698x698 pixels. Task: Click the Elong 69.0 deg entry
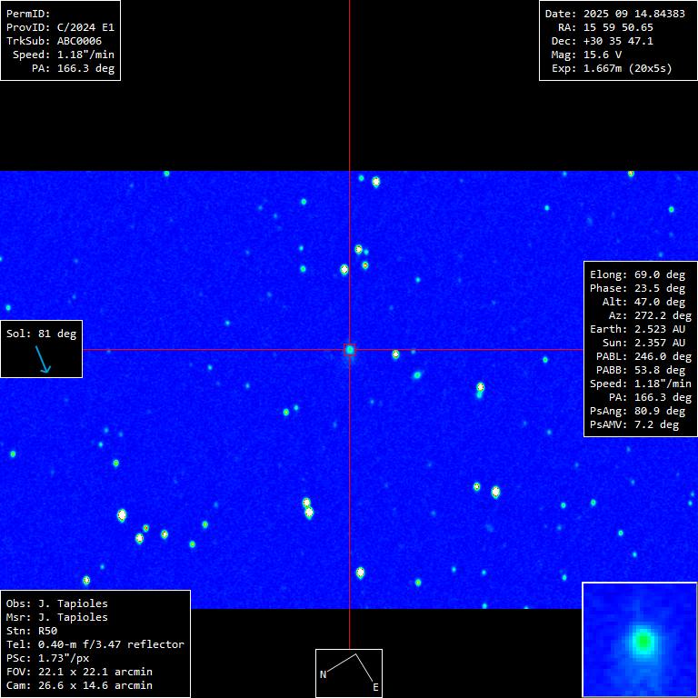pos(637,274)
